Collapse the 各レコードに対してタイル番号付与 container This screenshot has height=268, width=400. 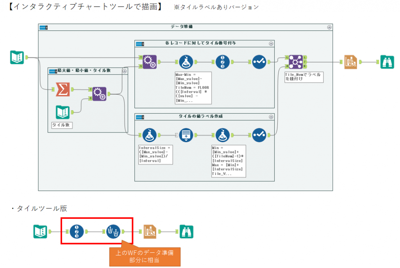click(x=270, y=43)
